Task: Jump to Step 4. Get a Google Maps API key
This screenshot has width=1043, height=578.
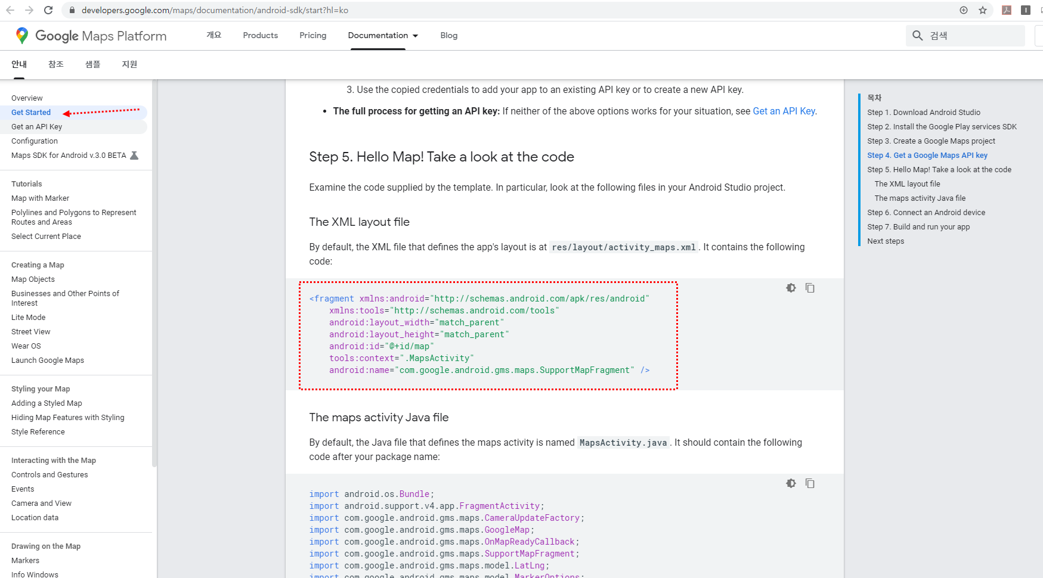Action: click(927, 156)
